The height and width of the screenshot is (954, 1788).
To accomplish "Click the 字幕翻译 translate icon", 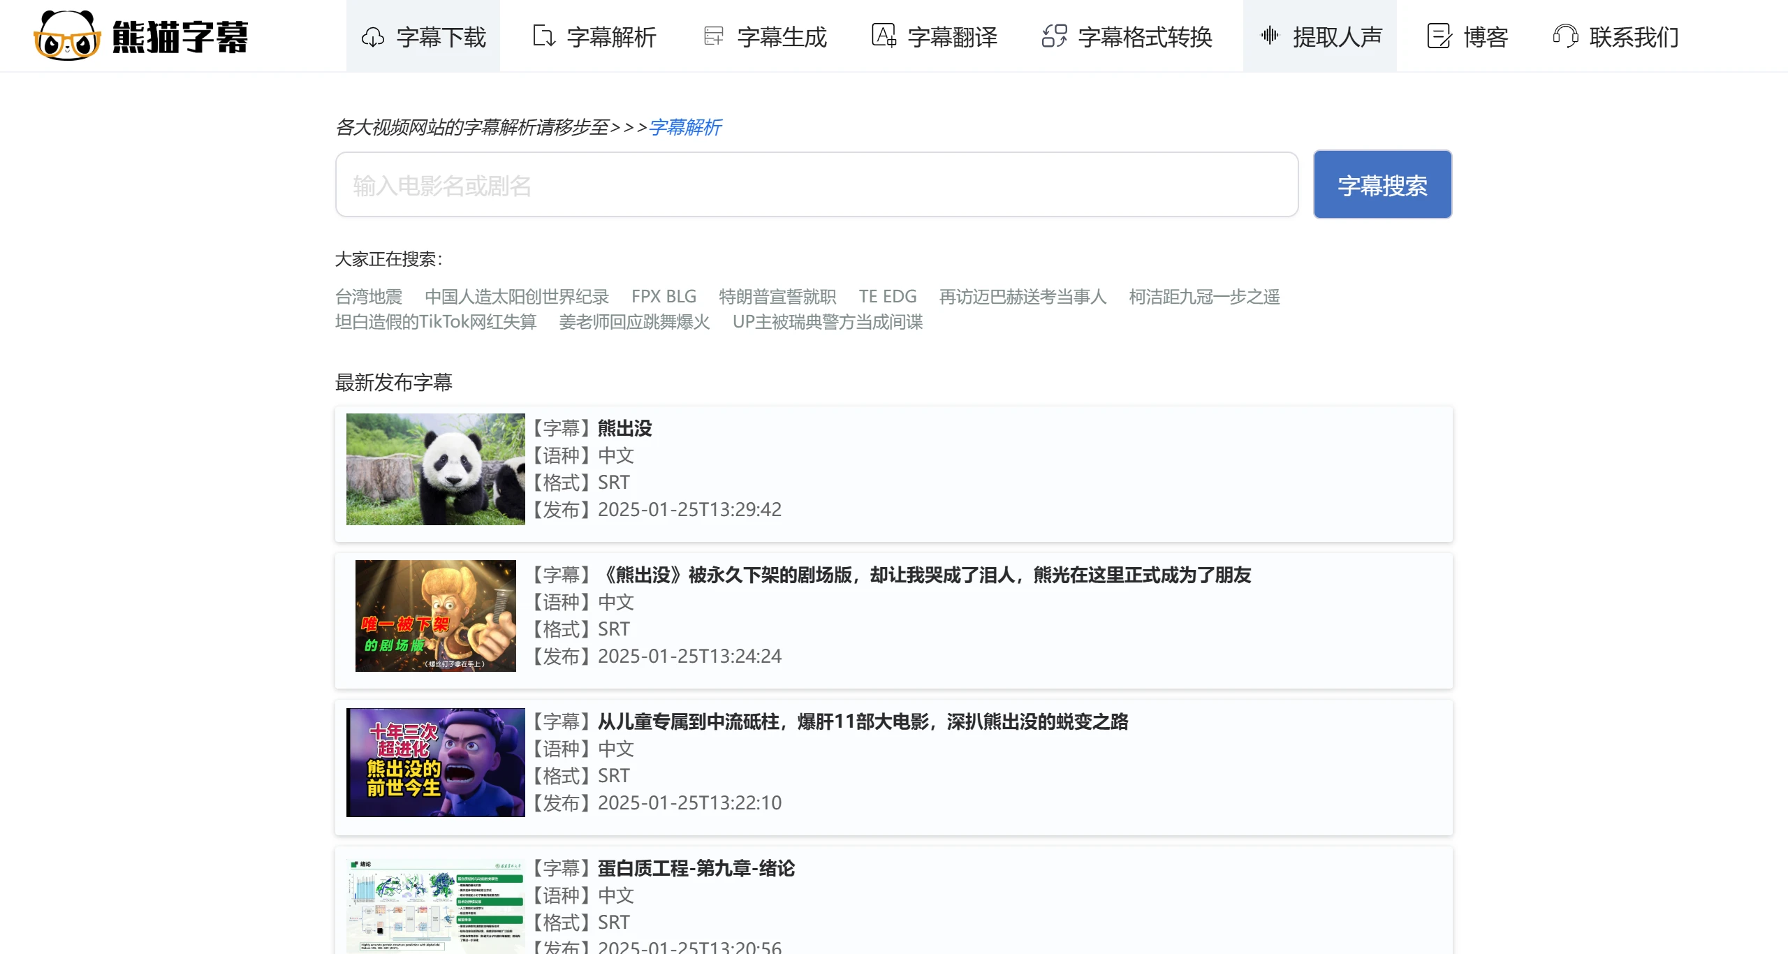I will click(x=884, y=37).
